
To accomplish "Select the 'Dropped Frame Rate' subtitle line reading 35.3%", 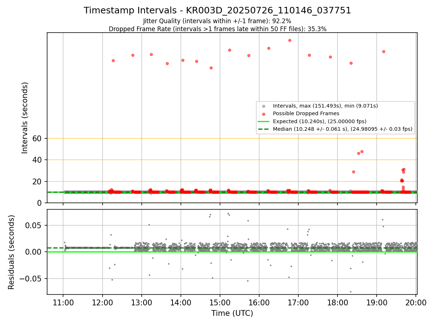I will tap(217, 29).
